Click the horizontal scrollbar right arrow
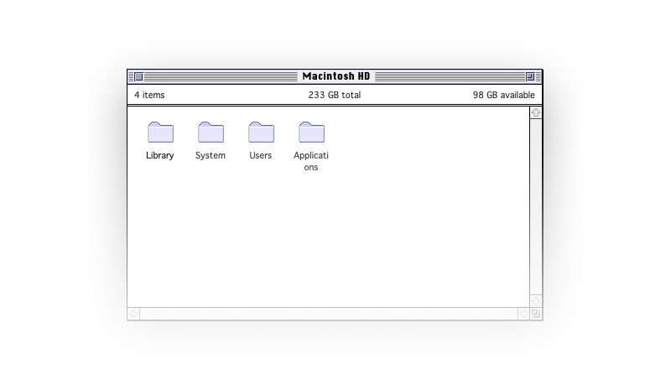Screen dimensions: 671x390 click(x=524, y=314)
